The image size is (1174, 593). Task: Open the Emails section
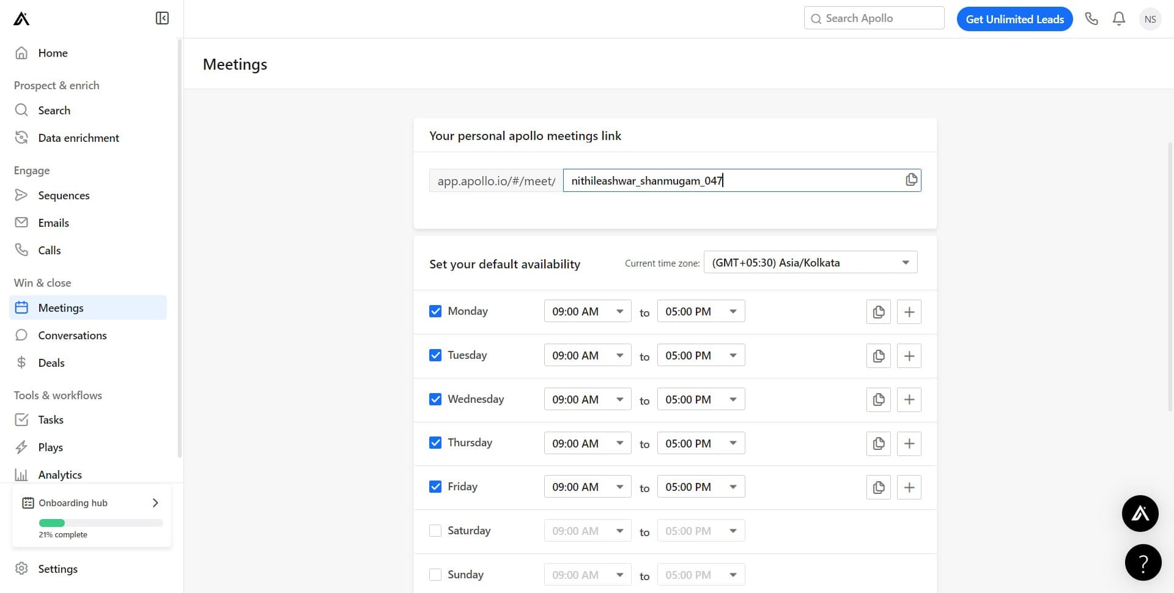pyautogui.click(x=88, y=223)
